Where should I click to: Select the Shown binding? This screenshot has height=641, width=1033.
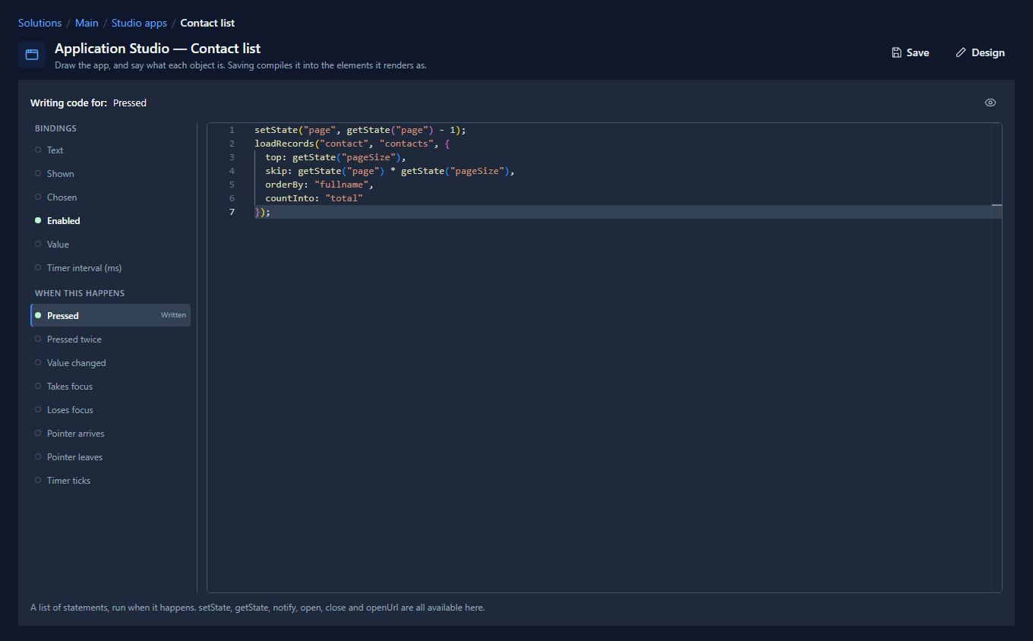click(110, 174)
